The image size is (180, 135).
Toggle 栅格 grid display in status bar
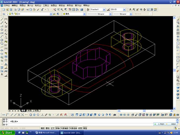tap(48, 128)
